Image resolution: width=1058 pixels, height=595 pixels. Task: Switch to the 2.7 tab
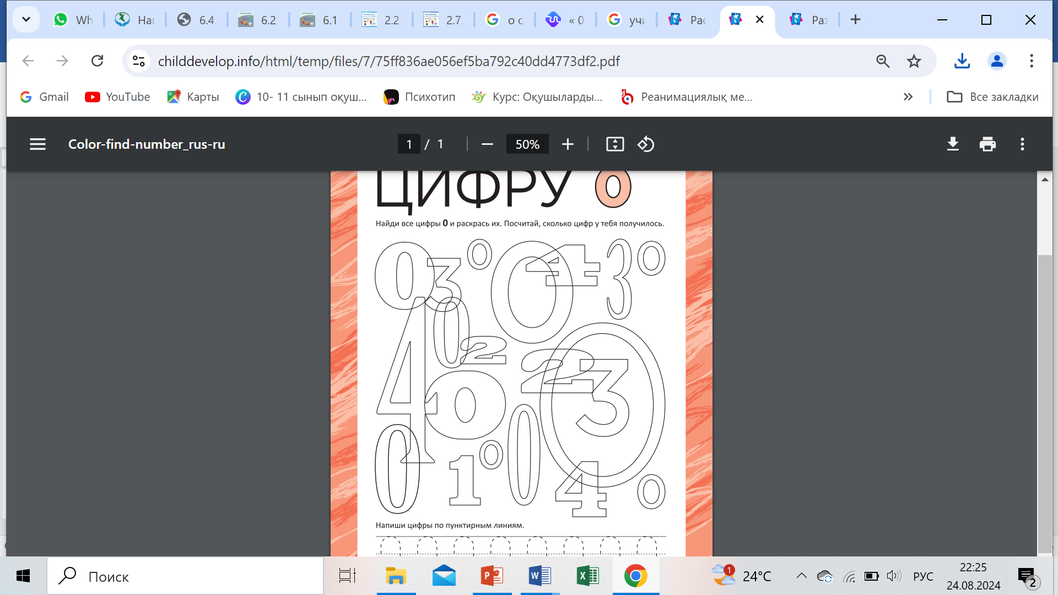[x=443, y=20]
